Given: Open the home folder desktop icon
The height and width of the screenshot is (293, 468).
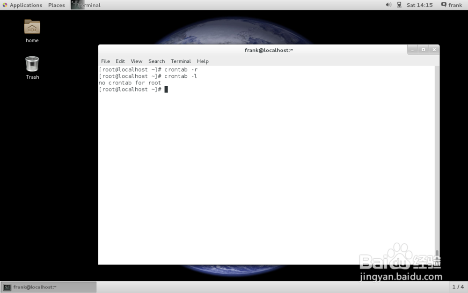Looking at the screenshot, I should 32,31.
